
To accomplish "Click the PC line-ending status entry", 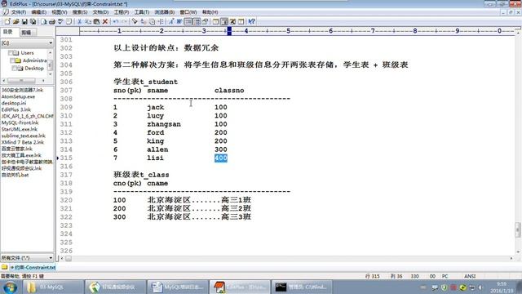I will [445, 276].
